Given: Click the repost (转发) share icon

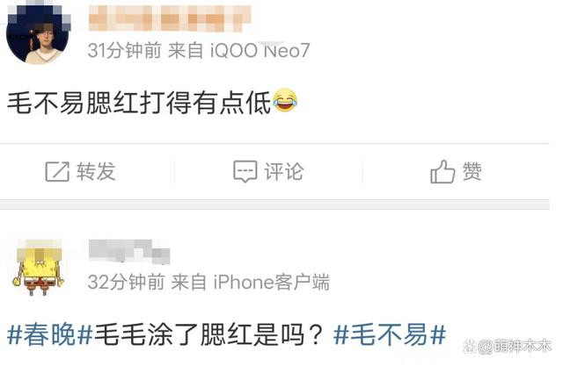Looking at the screenshot, I should pyautogui.click(x=57, y=171).
